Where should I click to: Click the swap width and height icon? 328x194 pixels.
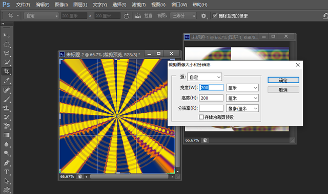[x=127, y=16]
